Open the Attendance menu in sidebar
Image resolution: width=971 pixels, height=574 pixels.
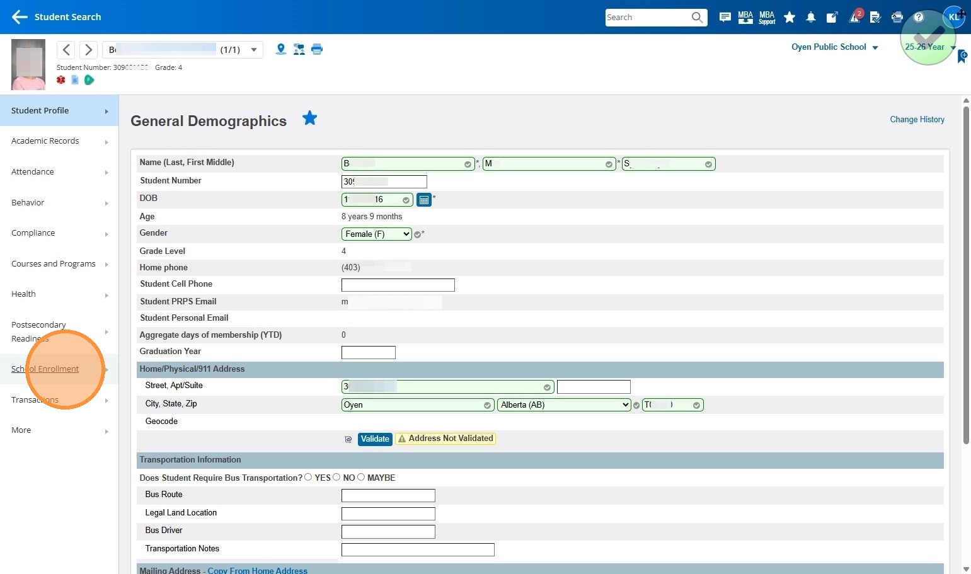click(33, 172)
